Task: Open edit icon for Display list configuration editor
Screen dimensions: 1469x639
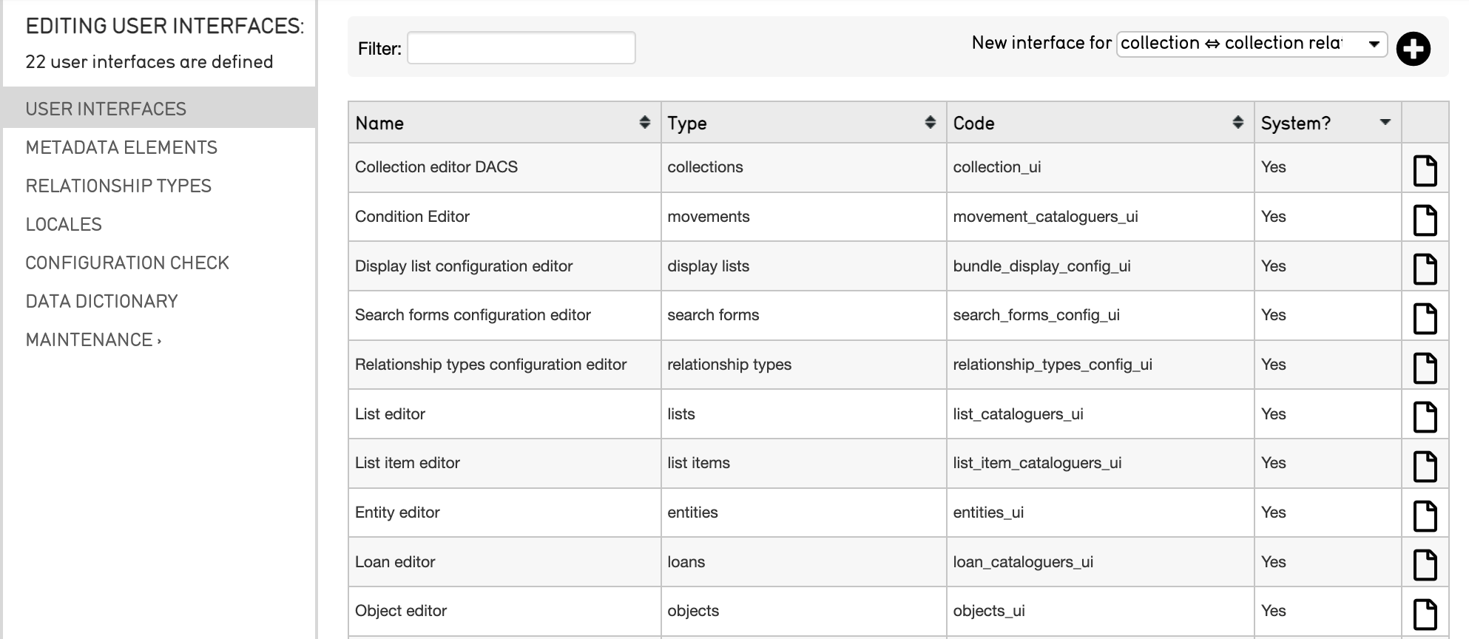Action: pos(1425,269)
